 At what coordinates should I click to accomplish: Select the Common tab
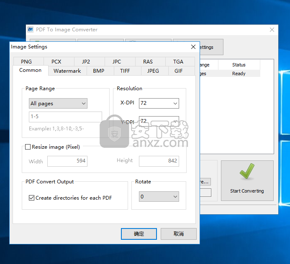tap(30, 70)
